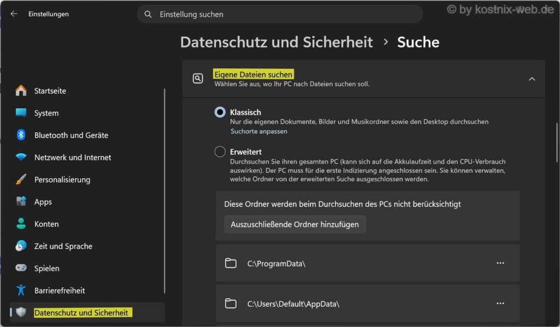Open Barrierefreiheit settings

point(87,290)
